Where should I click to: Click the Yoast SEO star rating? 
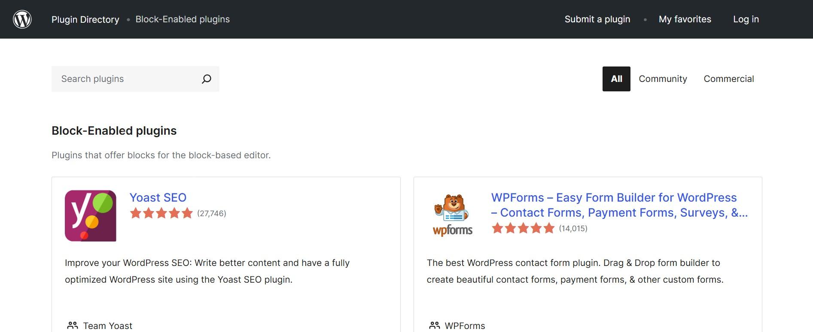coord(161,213)
